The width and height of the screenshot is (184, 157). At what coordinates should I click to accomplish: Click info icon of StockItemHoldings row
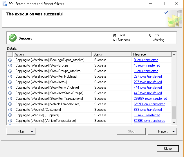(x=10, y=76)
